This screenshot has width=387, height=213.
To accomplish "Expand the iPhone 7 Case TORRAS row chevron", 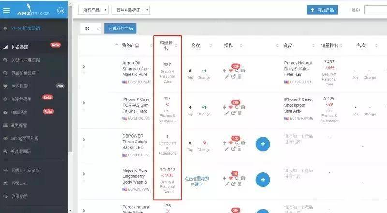I will 84,103.
